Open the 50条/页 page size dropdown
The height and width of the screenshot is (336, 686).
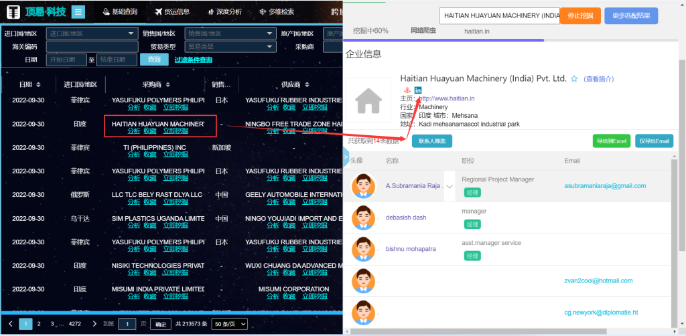point(230,324)
